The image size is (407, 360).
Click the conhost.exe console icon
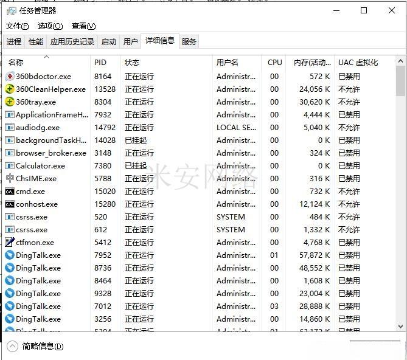pyautogui.click(x=10, y=204)
